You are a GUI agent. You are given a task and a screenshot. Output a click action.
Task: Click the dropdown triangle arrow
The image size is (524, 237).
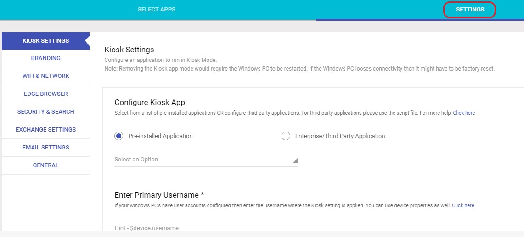tap(295, 160)
